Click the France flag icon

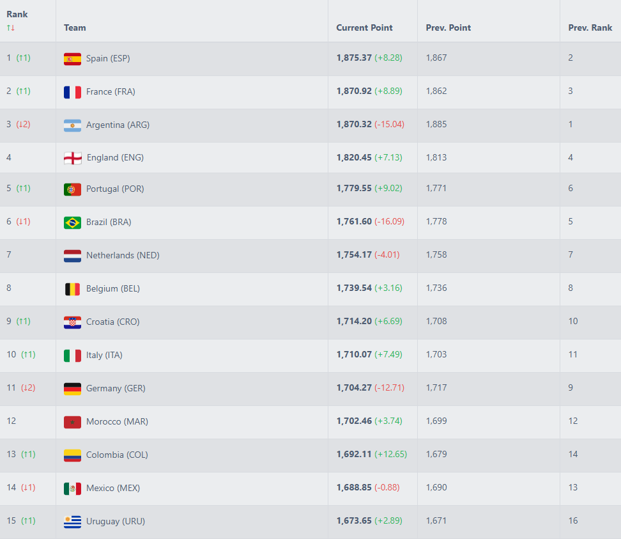click(x=72, y=92)
